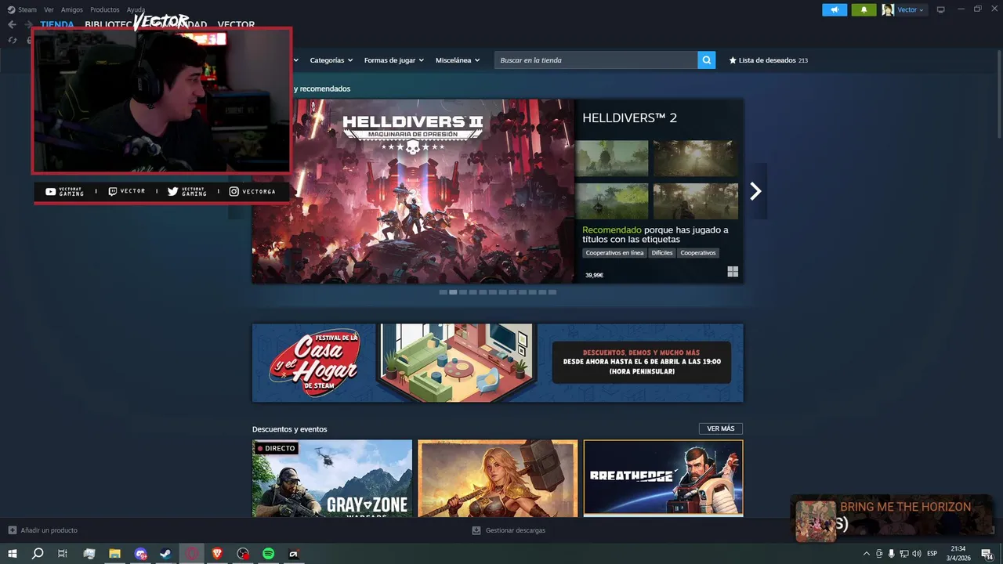Open the Helldivers II featured banner image
Screen dimensions: 1003x564
pos(413,191)
